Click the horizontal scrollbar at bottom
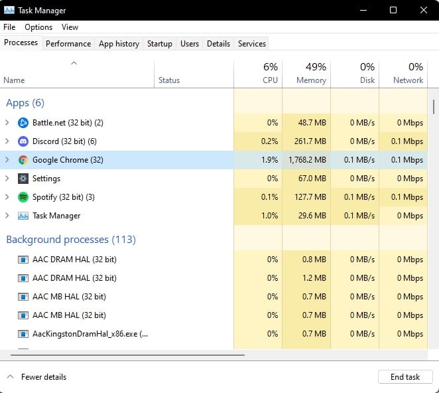The width and height of the screenshot is (439, 393). pos(128,355)
